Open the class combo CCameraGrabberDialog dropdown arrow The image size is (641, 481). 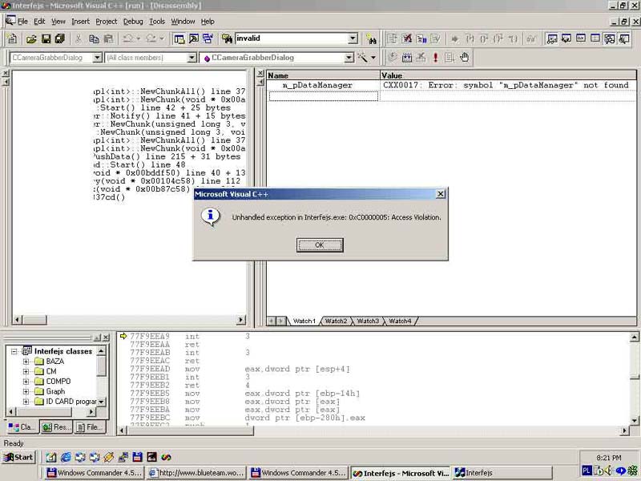click(x=97, y=58)
